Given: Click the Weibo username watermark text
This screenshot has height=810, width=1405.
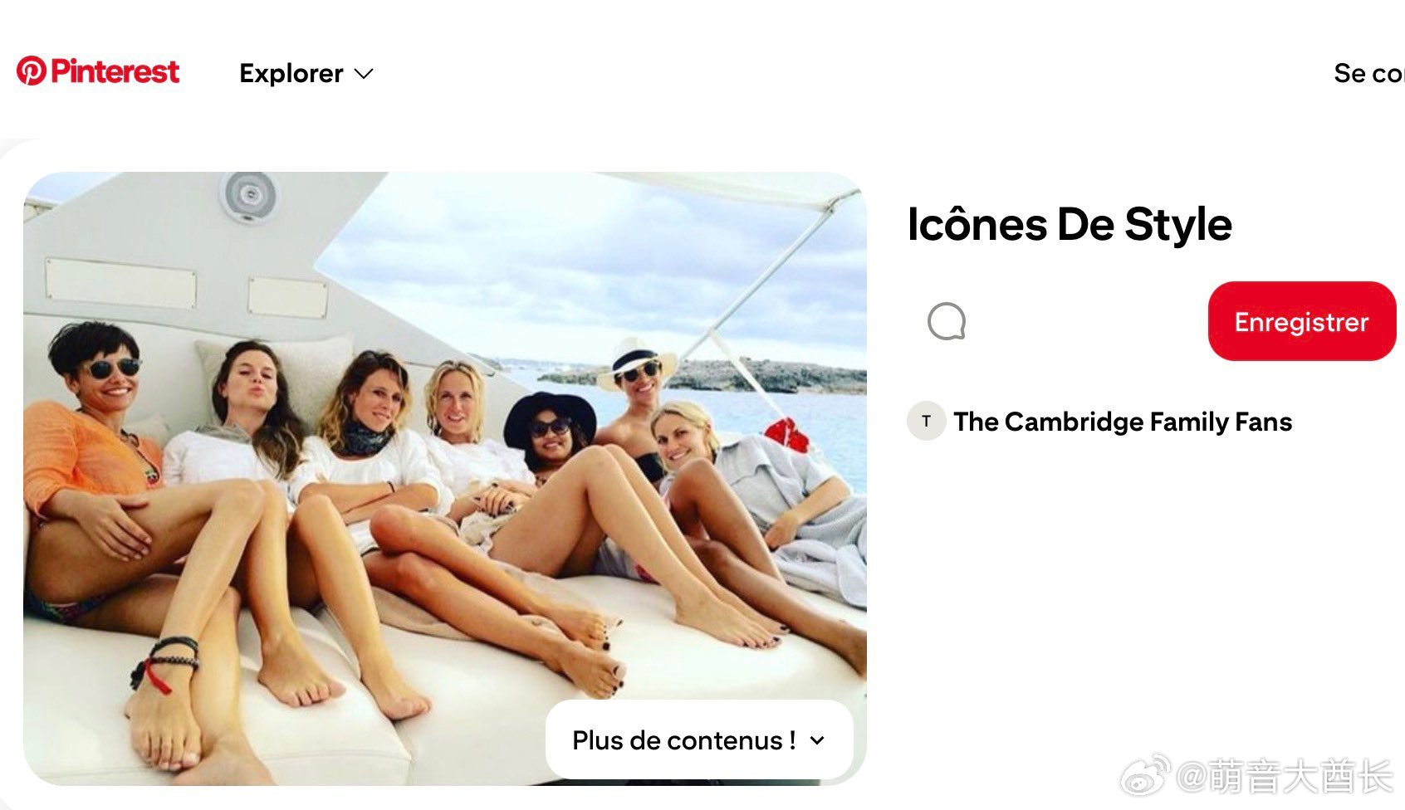Looking at the screenshot, I should [x=1285, y=776].
